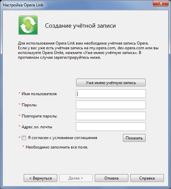Click the label 'Пароль:'
The height and width of the screenshot is (189, 171).
click(x=29, y=105)
